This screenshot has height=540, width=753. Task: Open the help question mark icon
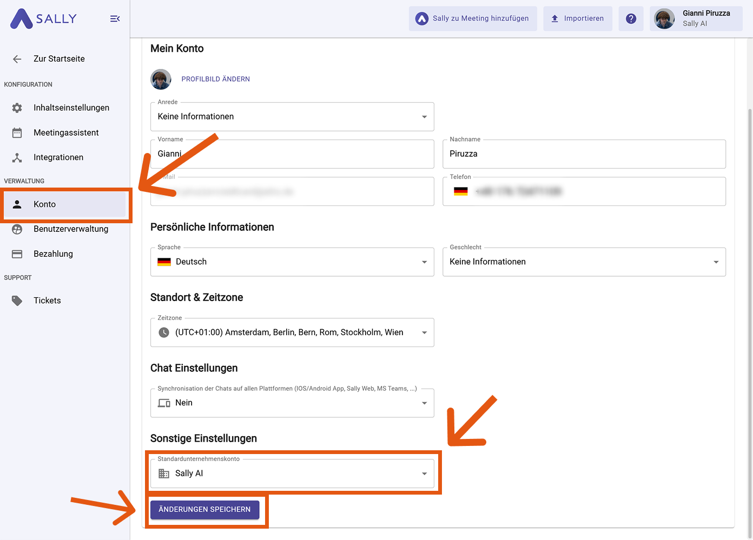point(631,19)
